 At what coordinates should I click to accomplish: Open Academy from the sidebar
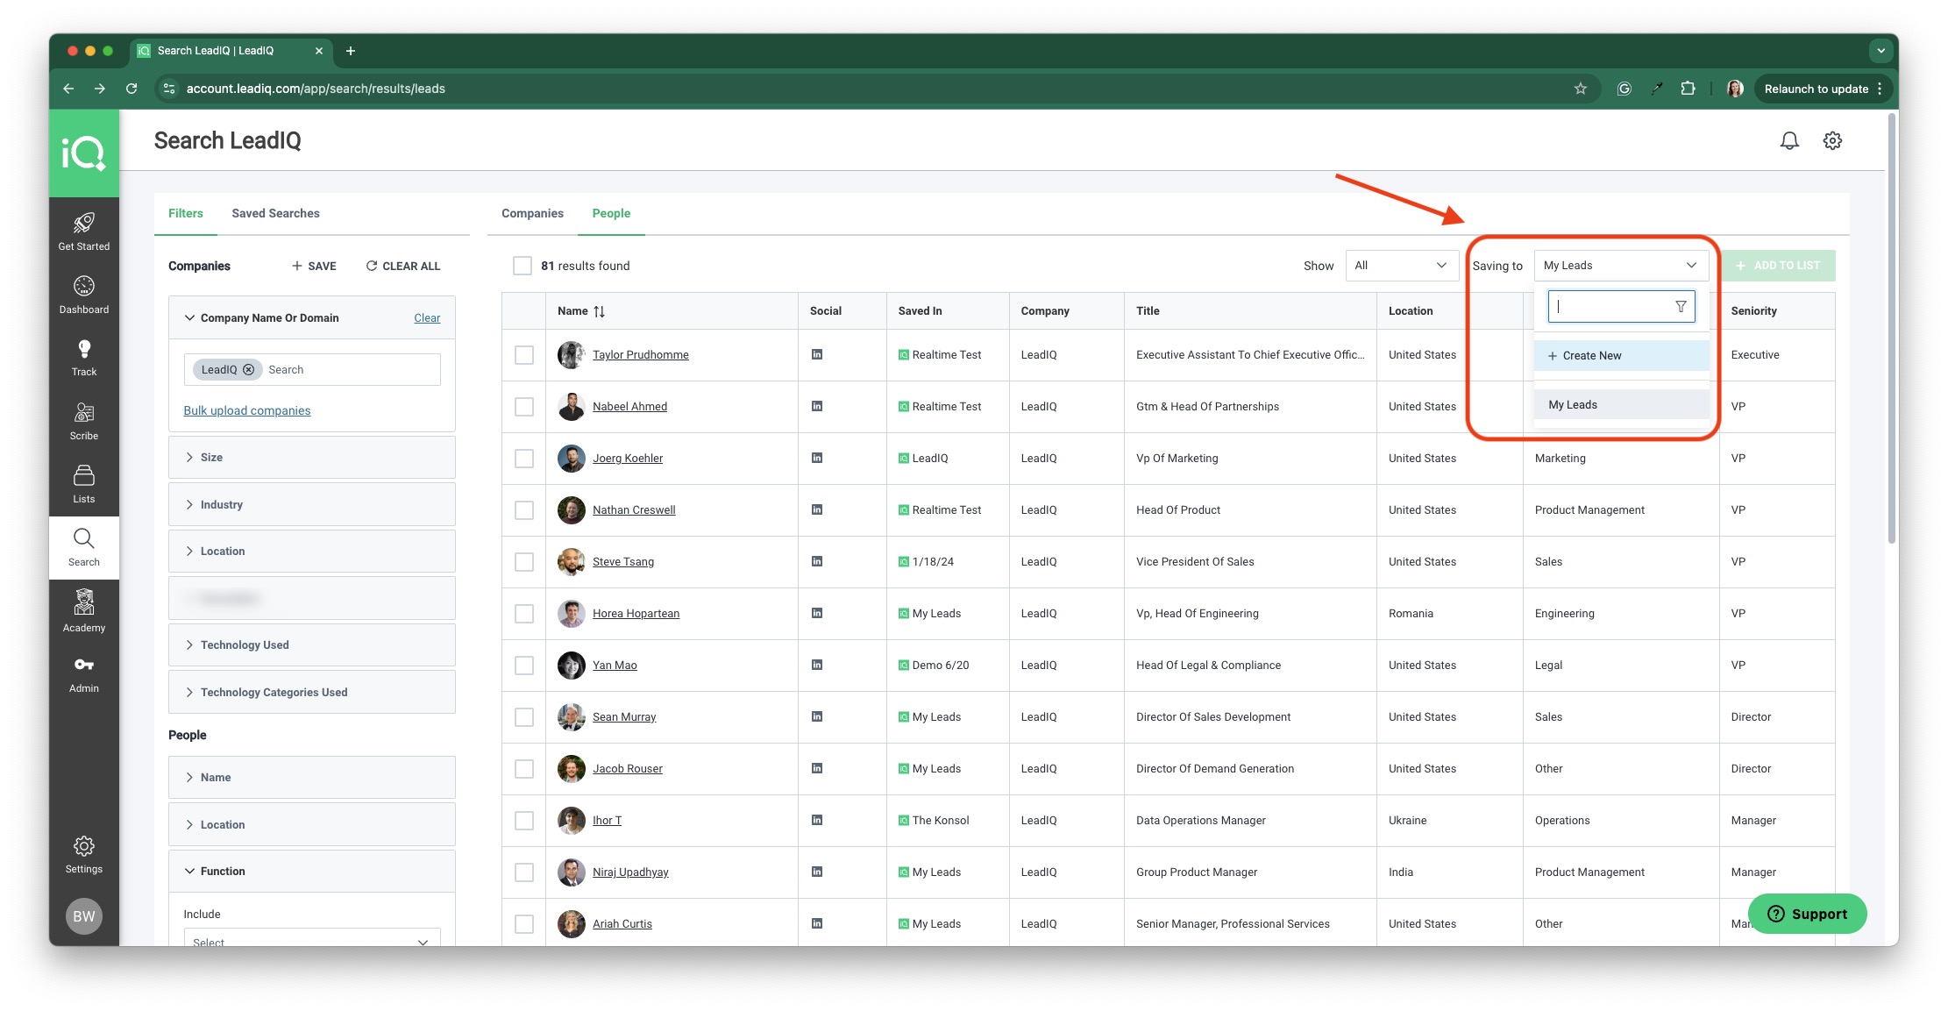click(x=84, y=611)
